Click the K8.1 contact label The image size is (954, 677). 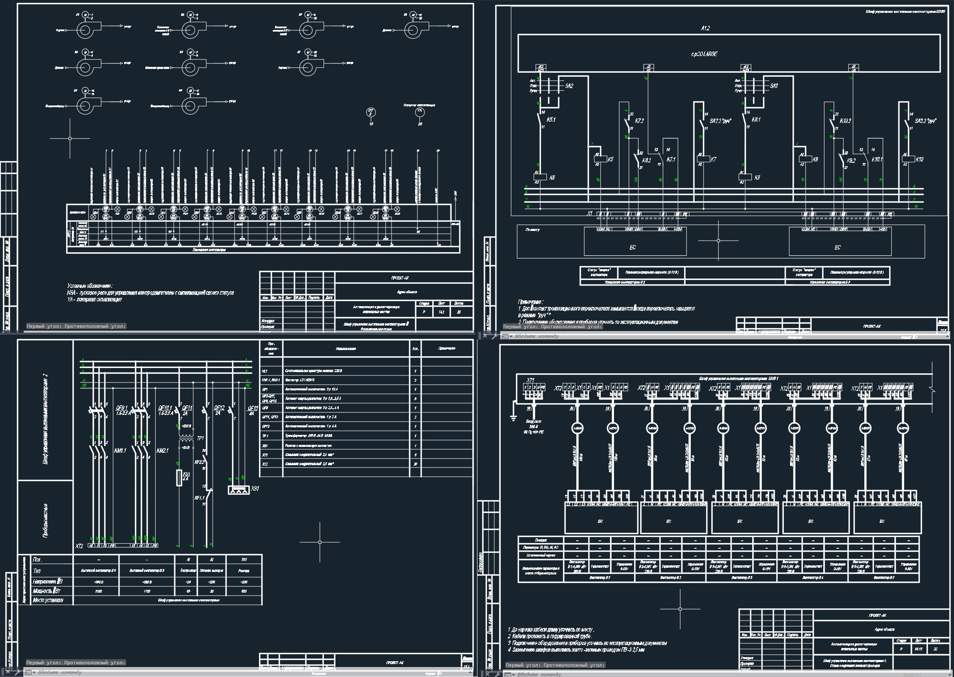pyautogui.click(x=756, y=120)
